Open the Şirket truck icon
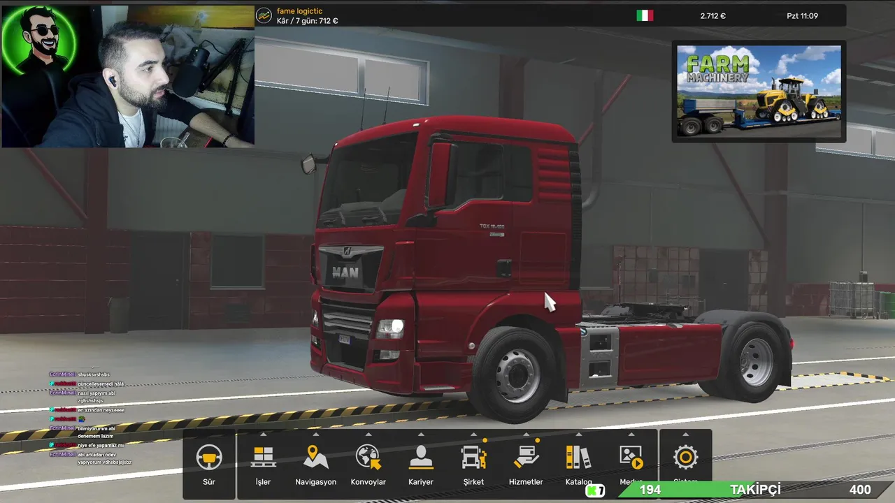 (x=473, y=458)
